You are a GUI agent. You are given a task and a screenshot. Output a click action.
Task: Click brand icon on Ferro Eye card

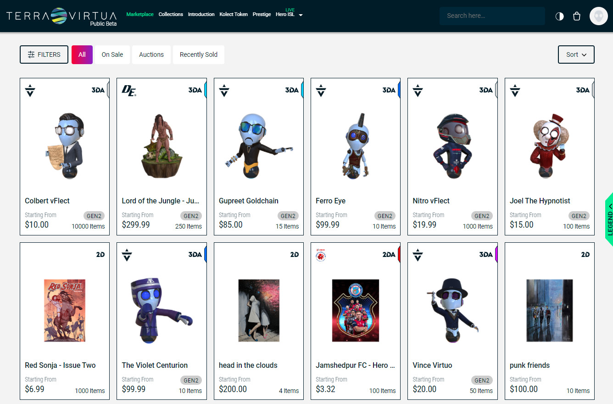point(321,90)
